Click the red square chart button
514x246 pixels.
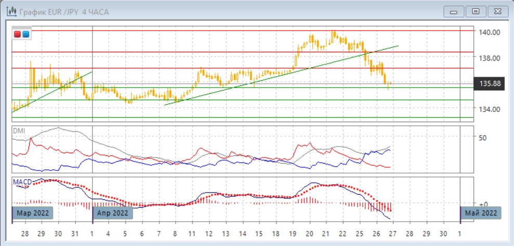click(17, 34)
